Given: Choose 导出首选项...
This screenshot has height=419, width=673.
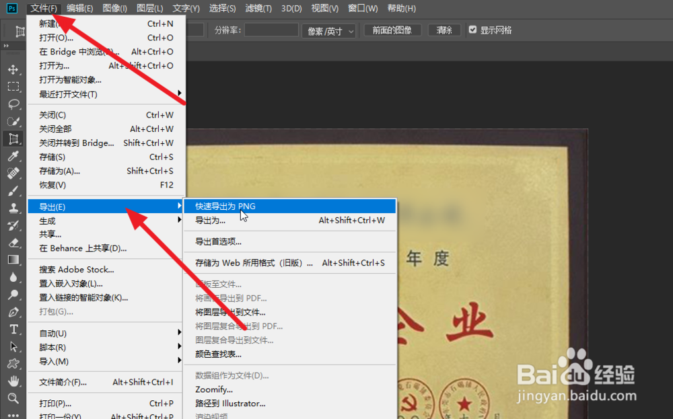Looking at the screenshot, I should [289, 241].
